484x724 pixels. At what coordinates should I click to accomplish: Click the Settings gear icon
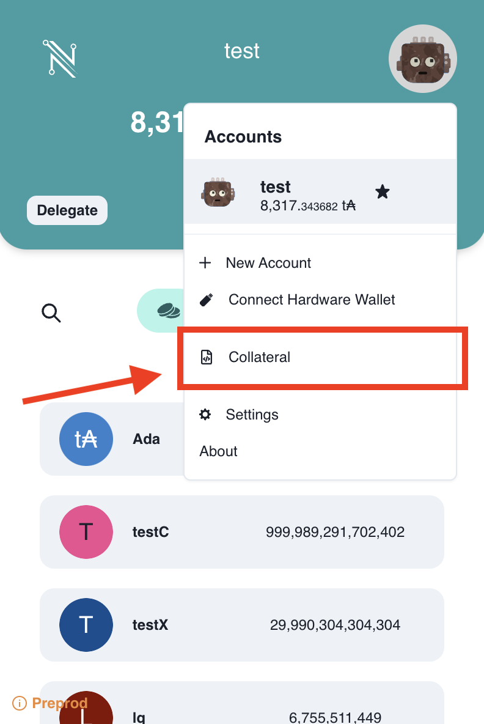click(205, 415)
